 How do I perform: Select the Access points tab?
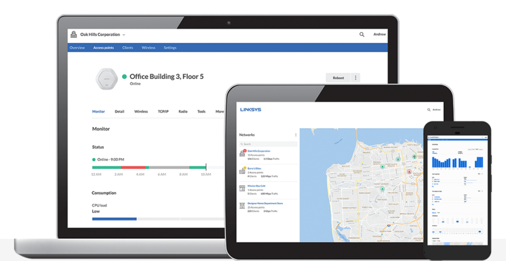click(x=104, y=48)
